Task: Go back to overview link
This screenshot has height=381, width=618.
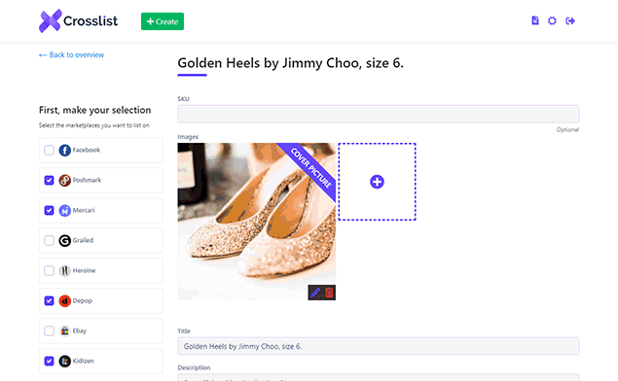Action: click(x=71, y=54)
